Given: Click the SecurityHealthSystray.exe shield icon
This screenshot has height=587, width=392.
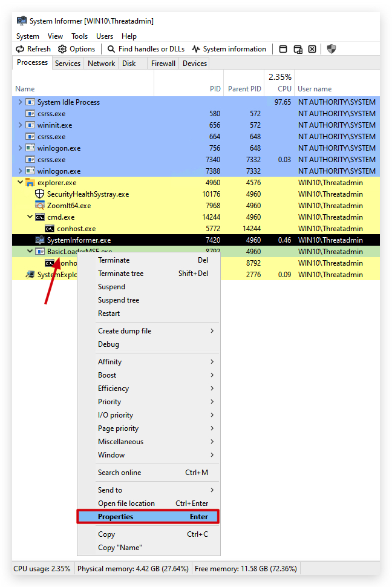Looking at the screenshot, I should [40, 194].
